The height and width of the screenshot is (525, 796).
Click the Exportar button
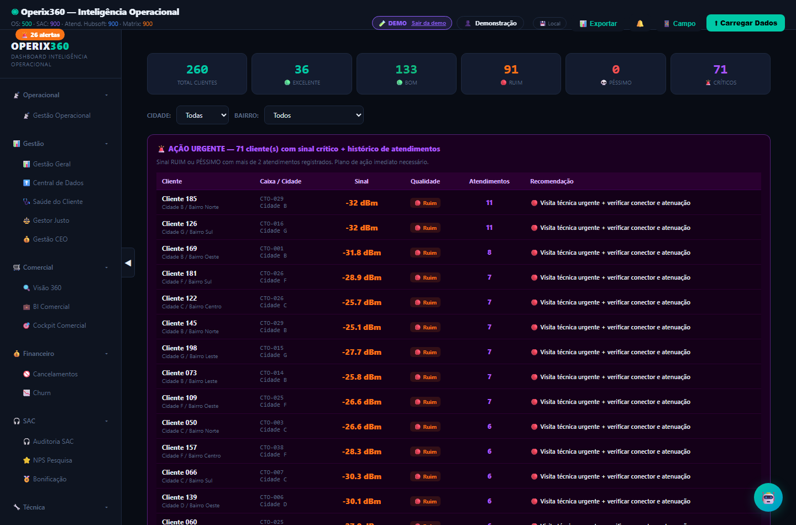pos(598,23)
